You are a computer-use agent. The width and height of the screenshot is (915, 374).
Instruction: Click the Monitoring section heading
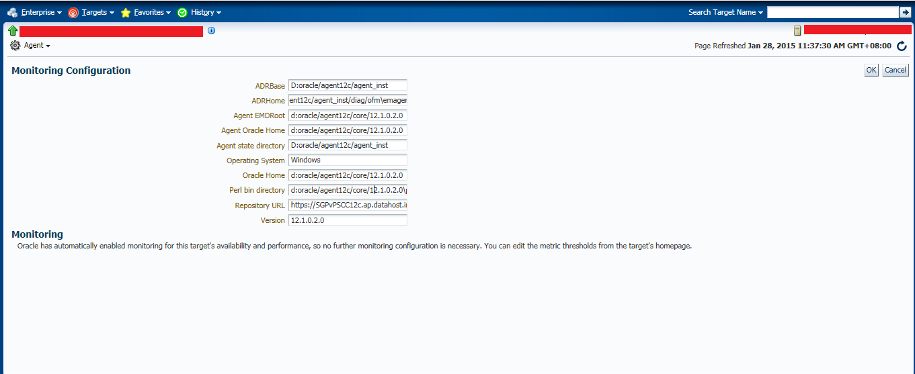click(x=38, y=234)
